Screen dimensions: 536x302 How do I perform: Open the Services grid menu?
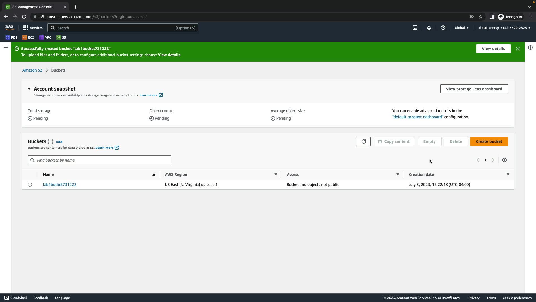pos(33,28)
